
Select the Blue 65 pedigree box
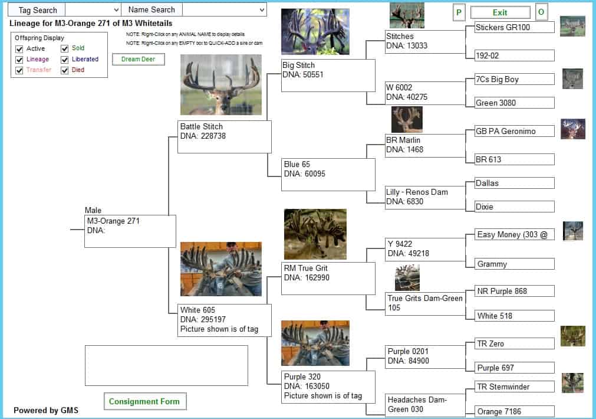pyautogui.click(x=328, y=174)
